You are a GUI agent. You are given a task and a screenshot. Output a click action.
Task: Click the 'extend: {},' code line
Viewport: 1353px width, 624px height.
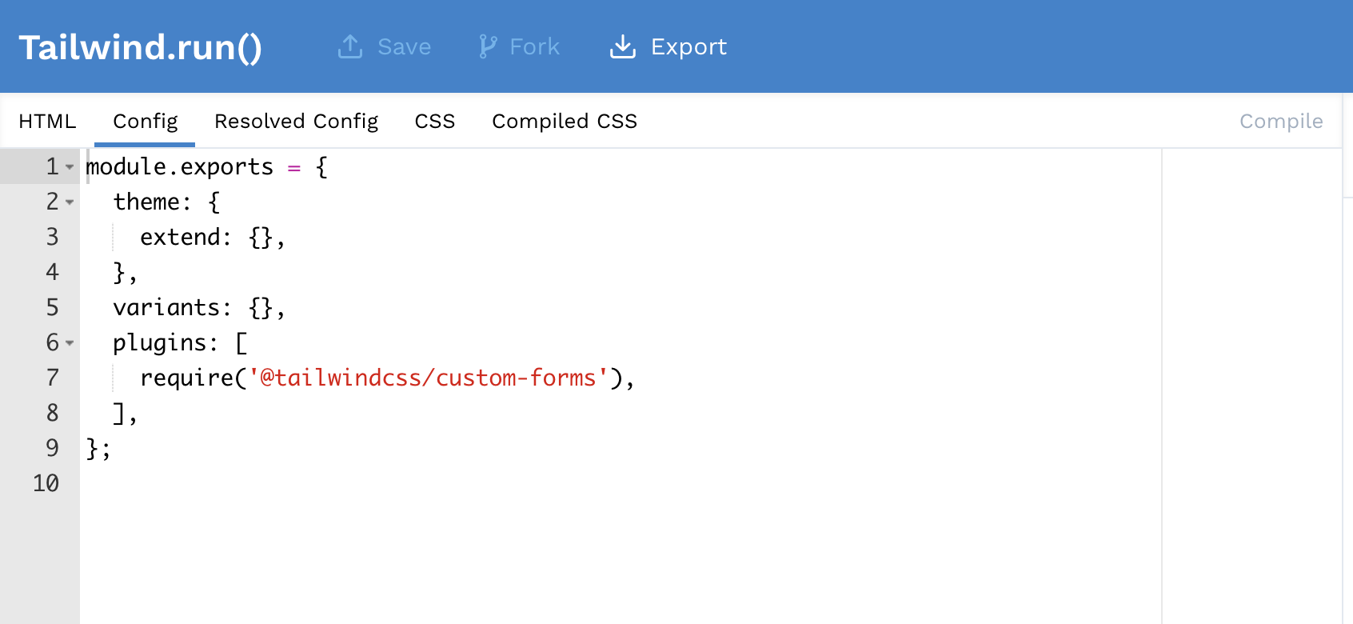(x=213, y=237)
